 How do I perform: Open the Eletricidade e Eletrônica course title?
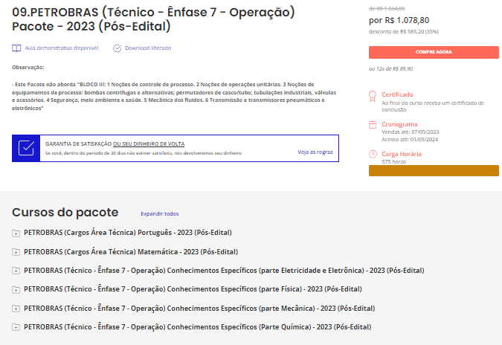[x=224, y=271]
